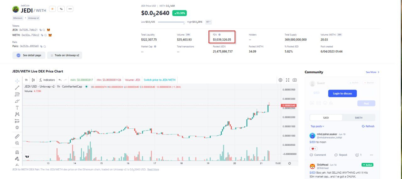The image size is (402, 179).
Task: Add WETH token to MetaMask
Action: pos(50,35)
